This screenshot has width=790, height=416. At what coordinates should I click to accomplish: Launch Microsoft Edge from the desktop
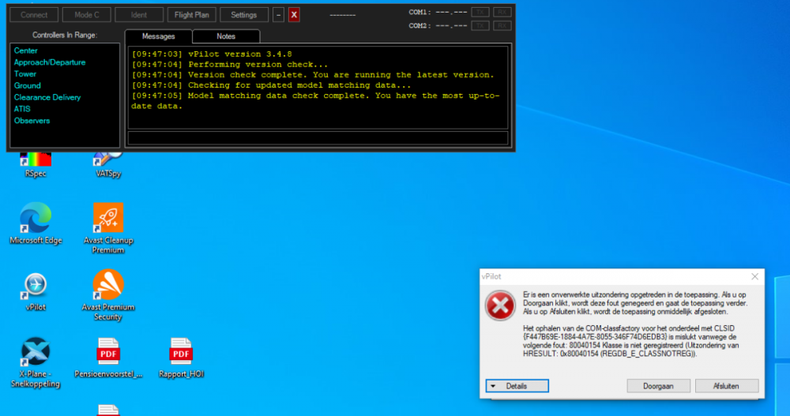pyautogui.click(x=36, y=223)
